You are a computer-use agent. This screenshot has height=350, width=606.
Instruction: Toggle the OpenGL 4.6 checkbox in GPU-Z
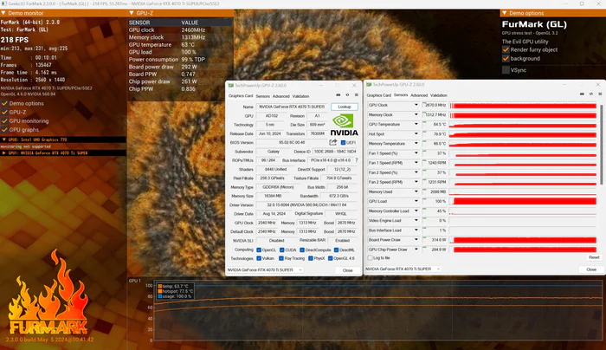point(331,258)
